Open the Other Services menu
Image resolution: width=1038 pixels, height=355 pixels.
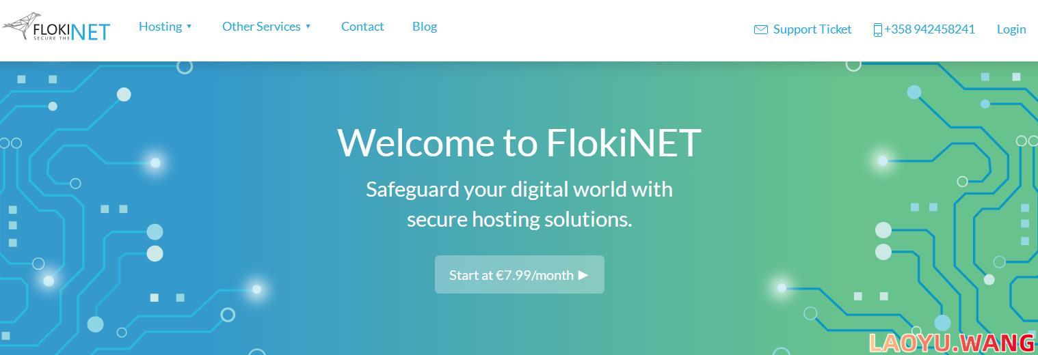point(261,27)
